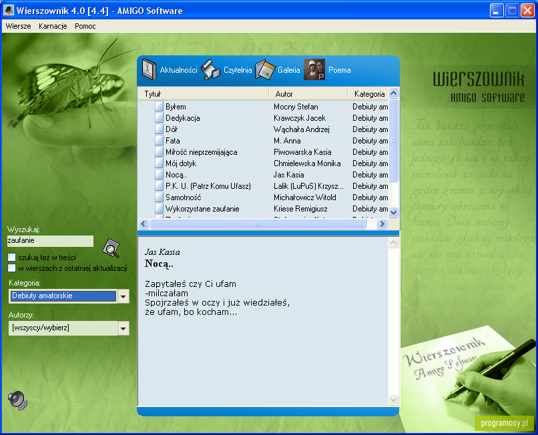The image size is (538, 435).
Task: Select the poem titled Byłem
Action: tap(176, 107)
